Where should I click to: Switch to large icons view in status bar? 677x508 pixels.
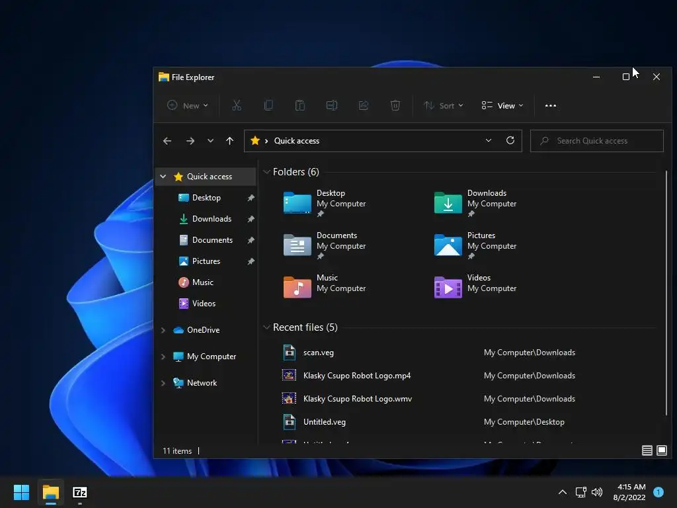coord(661,450)
